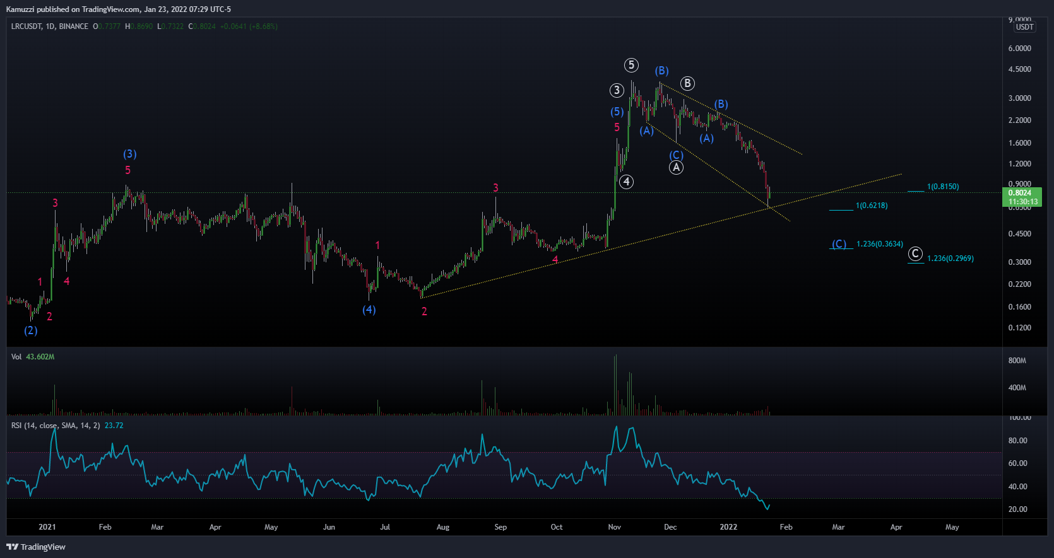Click the USDT currency label on the price axis
Viewport: 1054px width, 558px height.
[1024, 27]
